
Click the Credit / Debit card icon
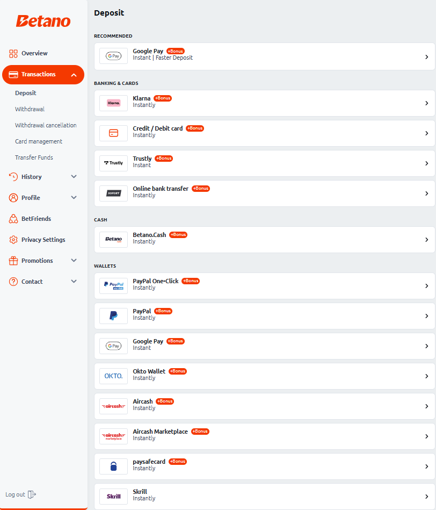pyautogui.click(x=113, y=133)
